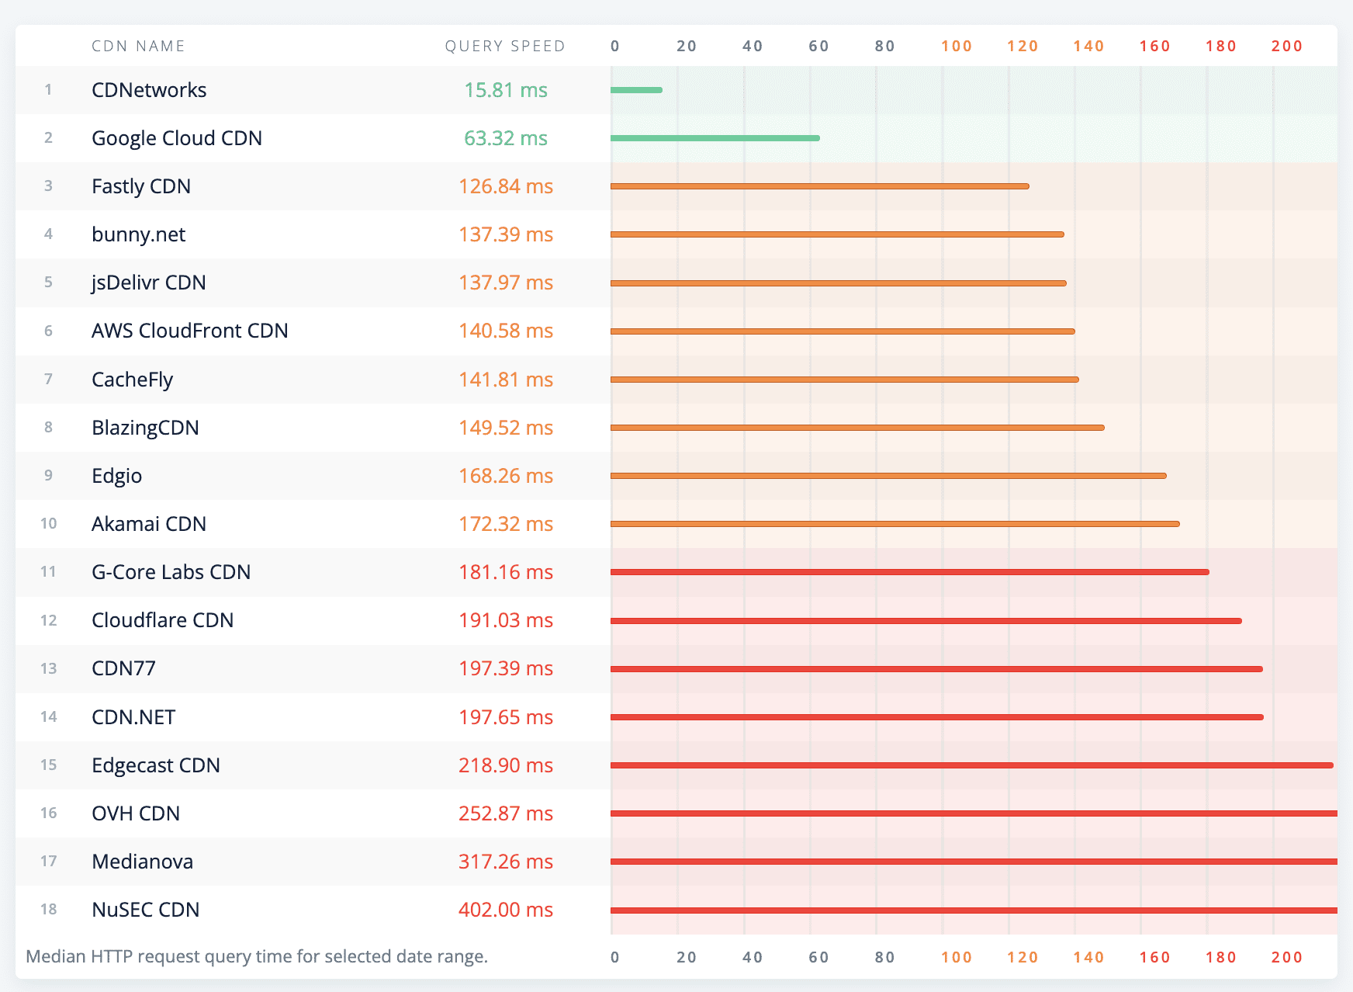Click the 252.87 ms value
This screenshot has width=1353, height=992.
click(x=506, y=813)
